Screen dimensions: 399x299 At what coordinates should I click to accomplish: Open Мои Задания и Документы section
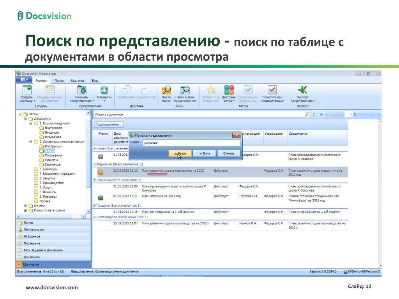53,250
